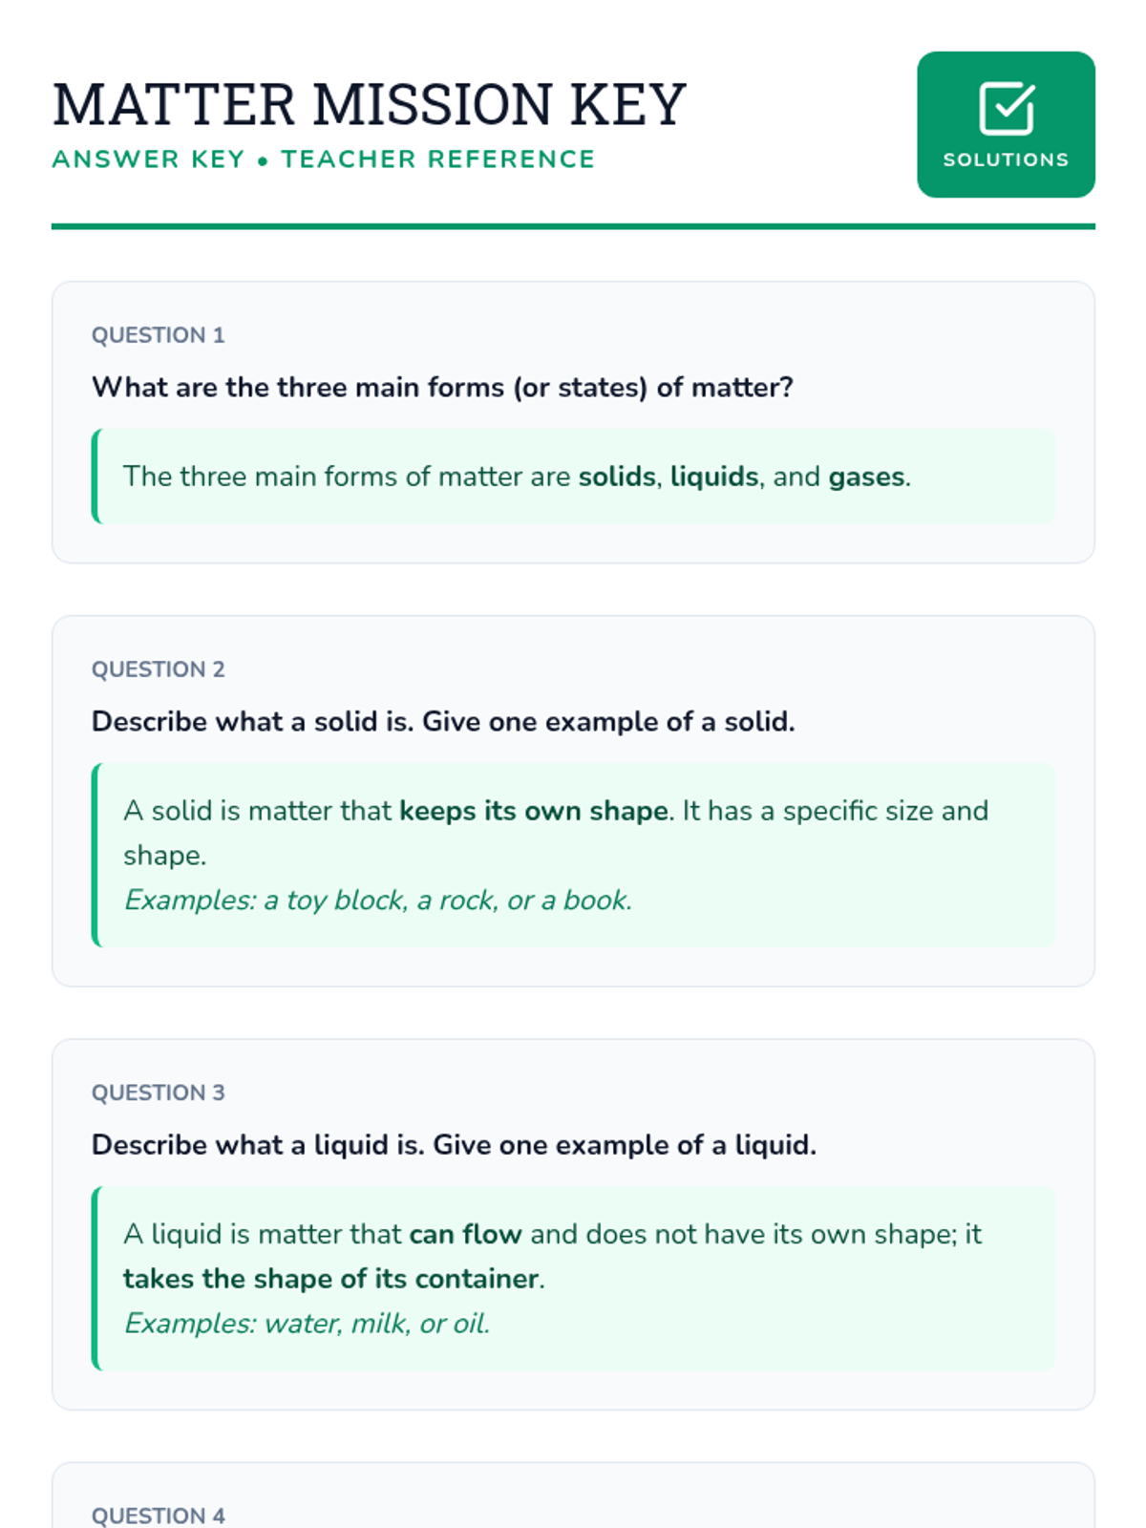This screenshot has height=1528, width=1146.
Task: Click bold phrase keeps its own shape
Action: [x=533, y=811]
